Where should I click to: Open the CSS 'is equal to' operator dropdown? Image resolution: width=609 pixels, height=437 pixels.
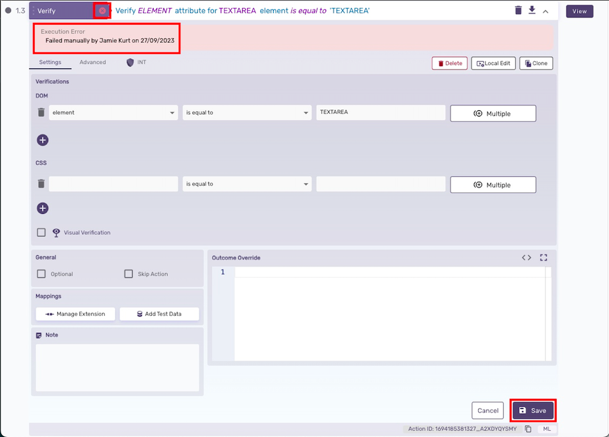tap(247, 184)
